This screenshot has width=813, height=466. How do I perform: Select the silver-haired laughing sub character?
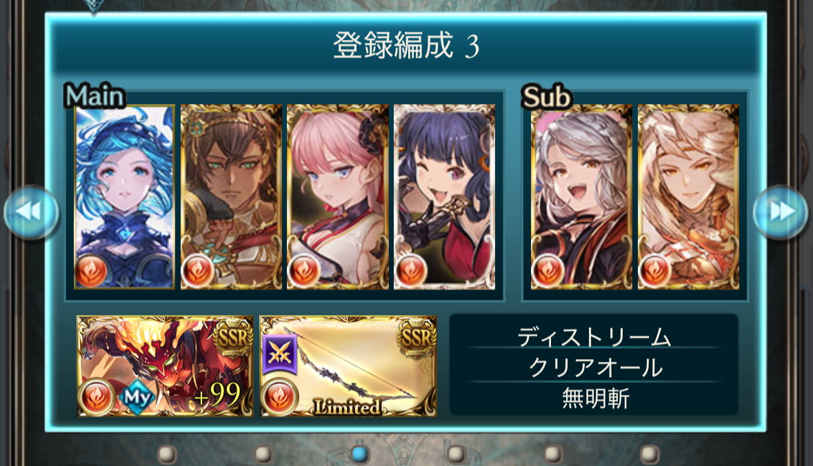click(x=582, y=197)
